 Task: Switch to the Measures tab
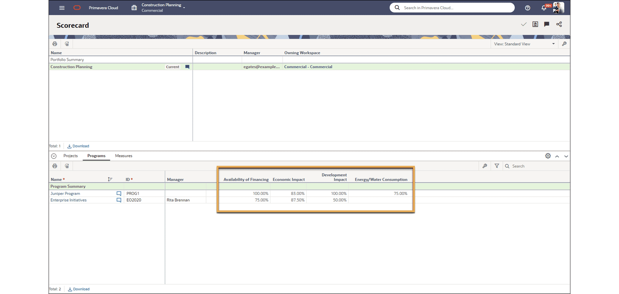123,156
